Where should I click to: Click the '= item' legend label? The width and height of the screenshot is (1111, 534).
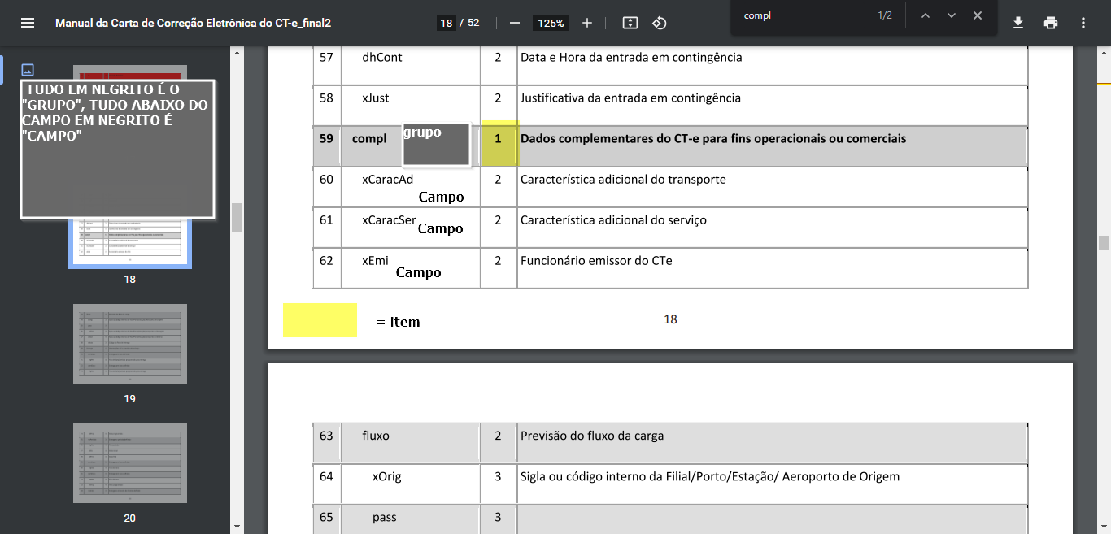[399, 323]
